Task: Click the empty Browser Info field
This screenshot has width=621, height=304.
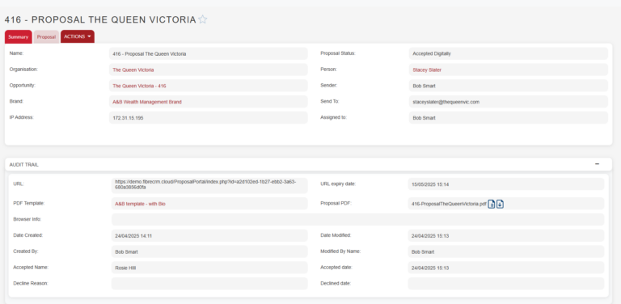Action: click(357, 219)
